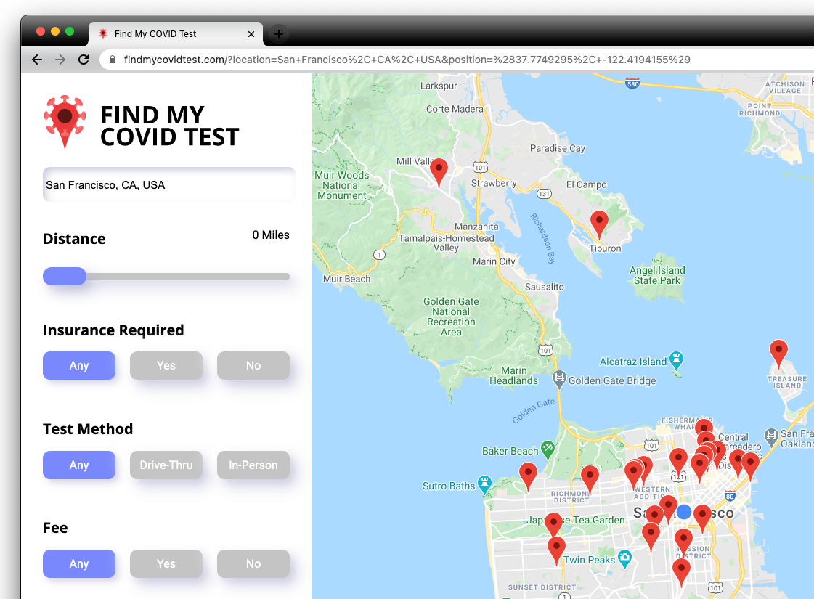
Task: Click the Sutro Baths landmark icon
Action: pyautogui.click(x=484, y=484)
